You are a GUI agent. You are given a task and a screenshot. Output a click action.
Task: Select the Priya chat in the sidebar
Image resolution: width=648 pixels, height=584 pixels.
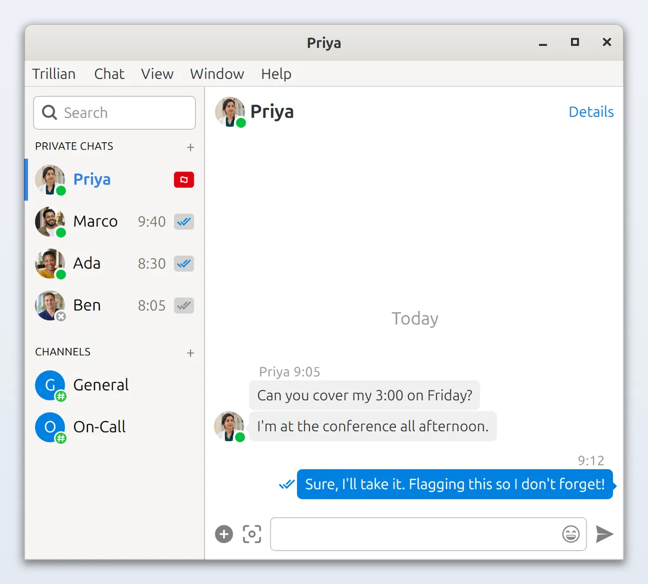(114, 180)
